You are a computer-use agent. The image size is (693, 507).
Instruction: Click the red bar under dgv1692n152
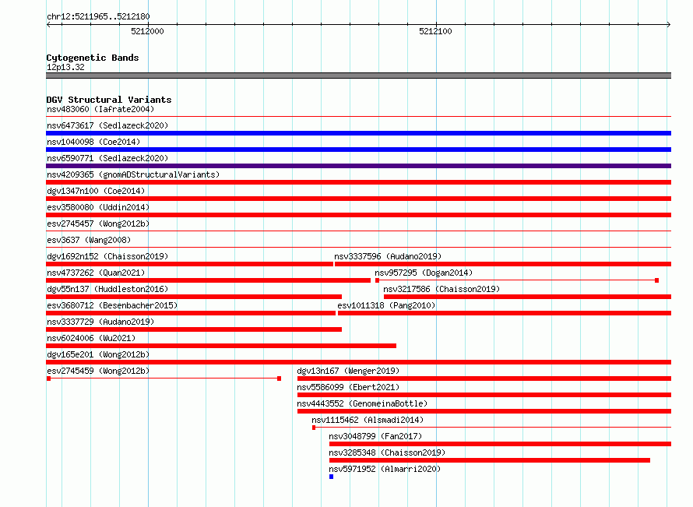190,264
